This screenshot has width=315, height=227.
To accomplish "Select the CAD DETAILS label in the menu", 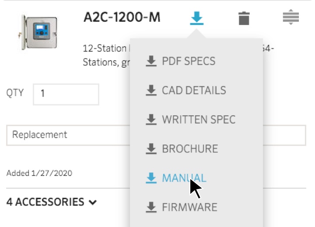I will (x=194, y=90).
